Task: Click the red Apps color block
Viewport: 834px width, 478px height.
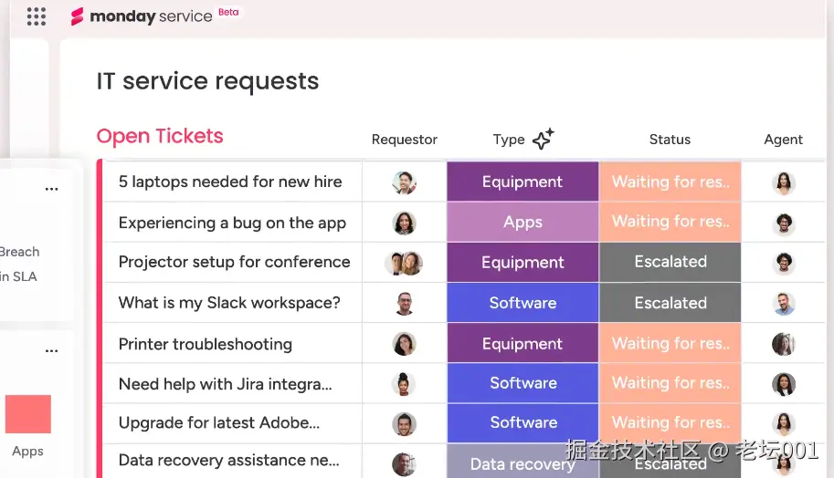Action: point(28,414)
